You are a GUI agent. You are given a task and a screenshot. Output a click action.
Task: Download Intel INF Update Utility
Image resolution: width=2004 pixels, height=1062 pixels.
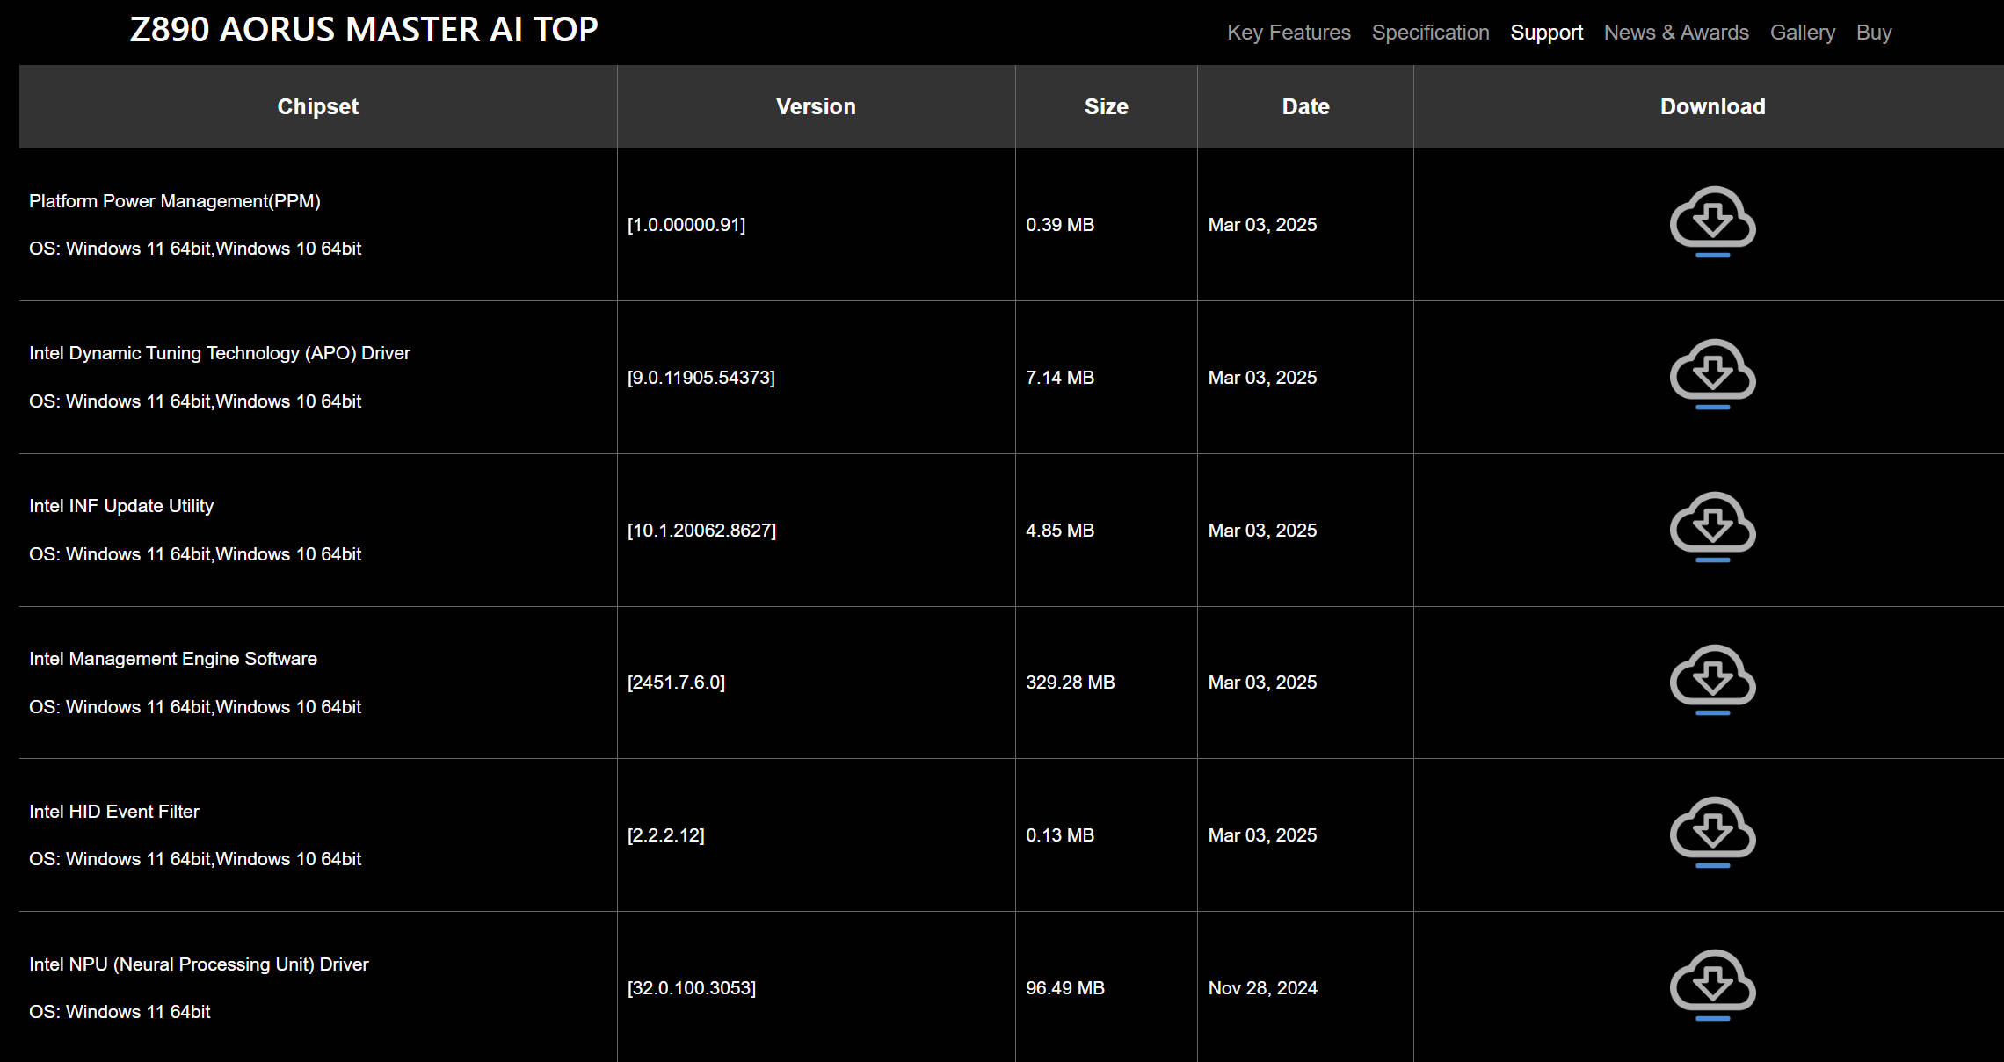(1712, 527)
